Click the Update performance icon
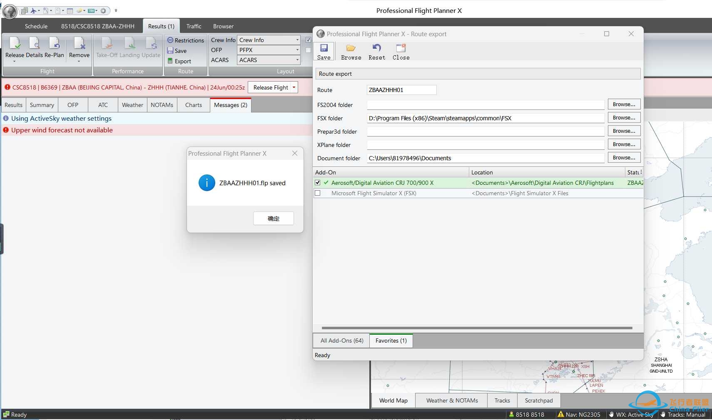 click(x=151, y=43)
